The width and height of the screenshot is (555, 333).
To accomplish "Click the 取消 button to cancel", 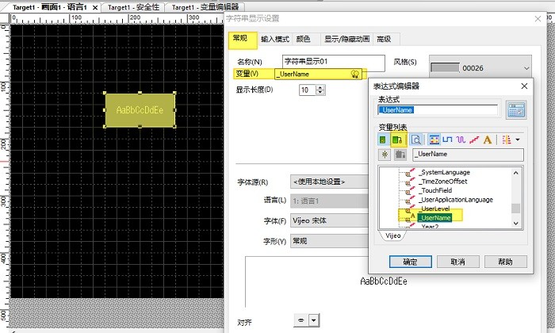I will tap(457, 261).
